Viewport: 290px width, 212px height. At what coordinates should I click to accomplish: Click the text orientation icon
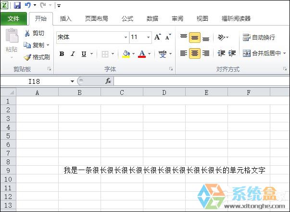[x=221, y=38]
